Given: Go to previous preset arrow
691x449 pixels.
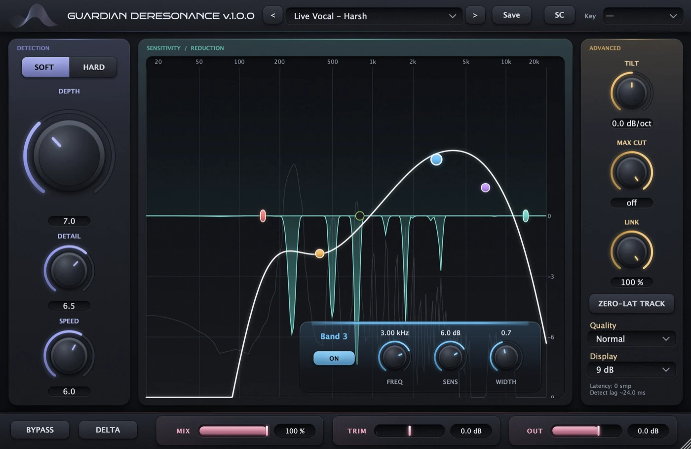Looking at the screenshot, I should pos(273,15).
